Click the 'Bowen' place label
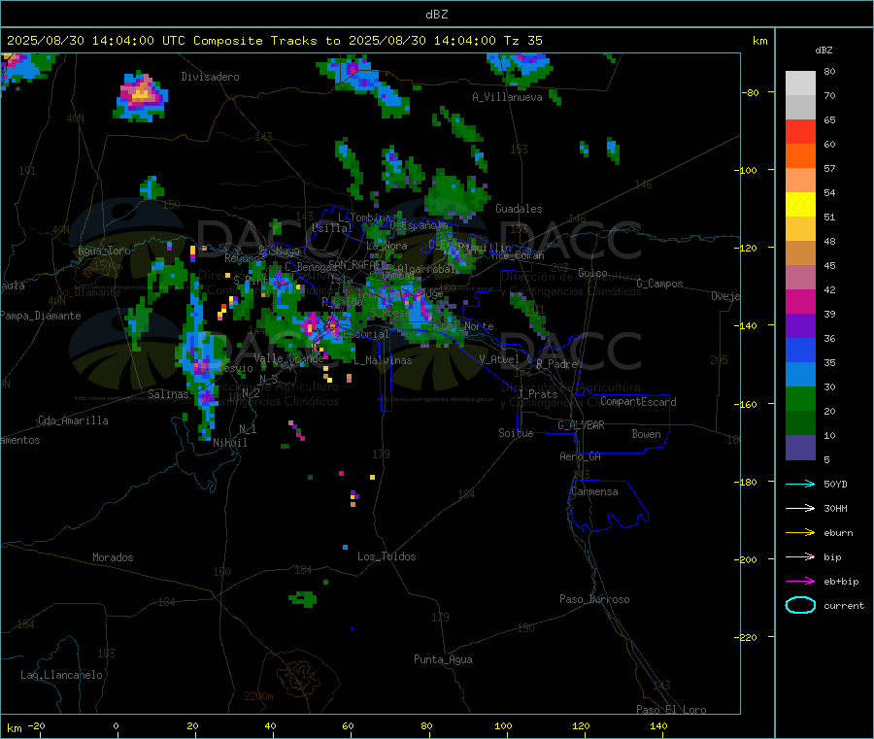 pos(646,434)
